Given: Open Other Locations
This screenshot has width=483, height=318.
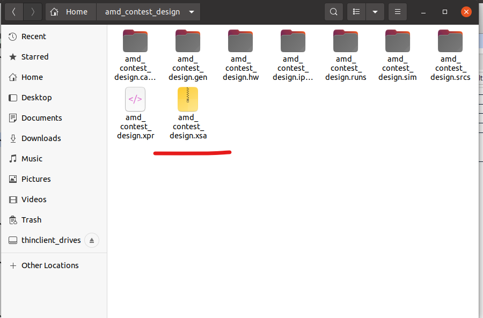Looking at the screenshot, I should (x=50, y=265).
